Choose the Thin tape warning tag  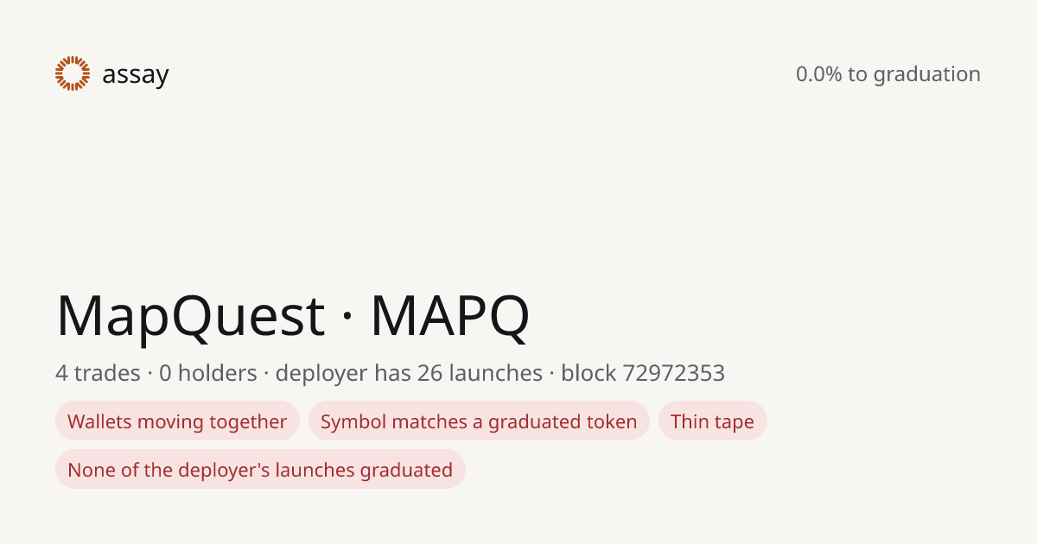[x=713, y=421]
